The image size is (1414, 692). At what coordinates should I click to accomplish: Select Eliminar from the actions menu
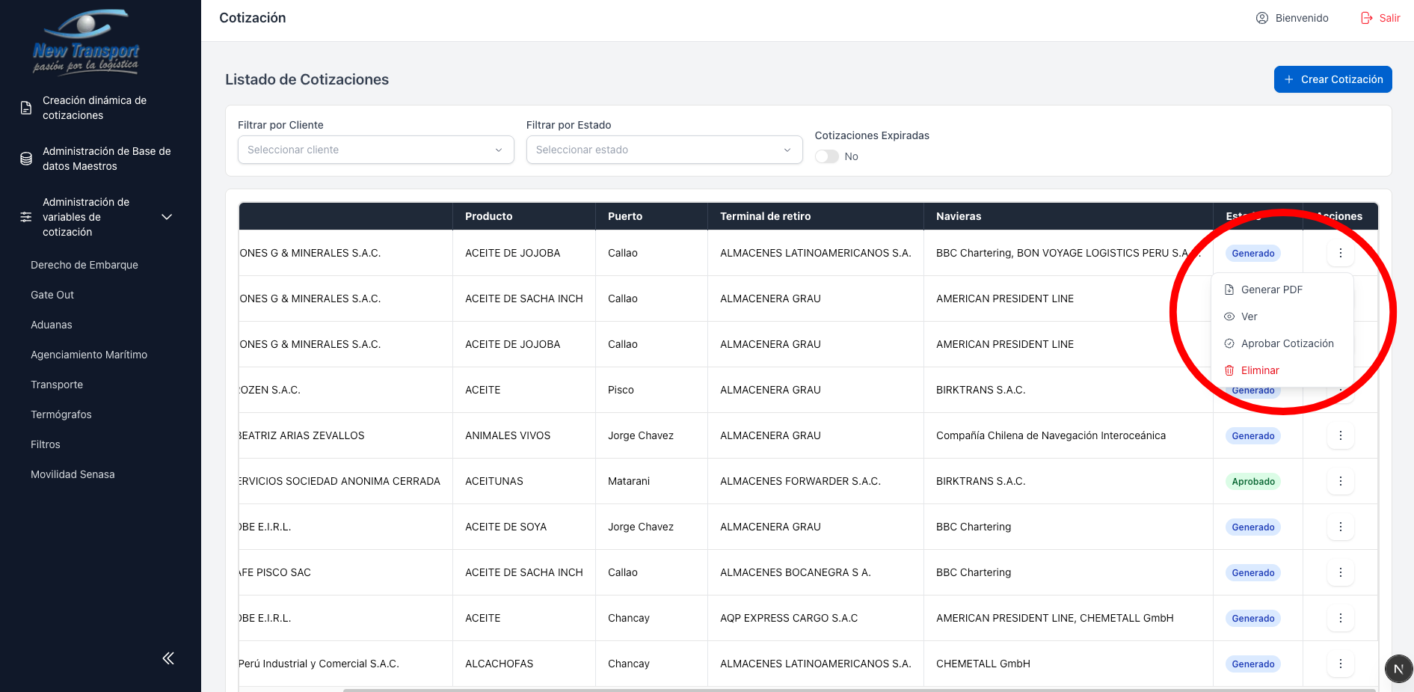coord(1260,370)
